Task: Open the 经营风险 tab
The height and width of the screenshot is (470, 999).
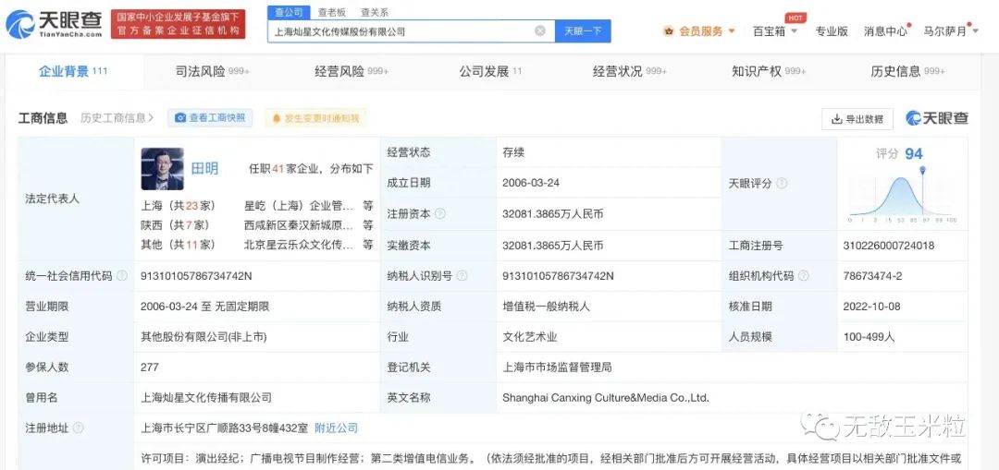Action: pos(351,71)
